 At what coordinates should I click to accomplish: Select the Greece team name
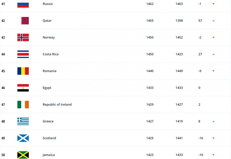coord(48,121)
